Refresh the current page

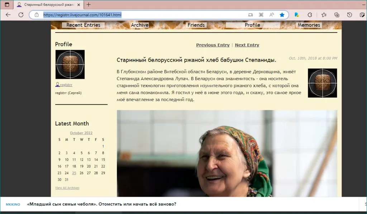(21, 15)
